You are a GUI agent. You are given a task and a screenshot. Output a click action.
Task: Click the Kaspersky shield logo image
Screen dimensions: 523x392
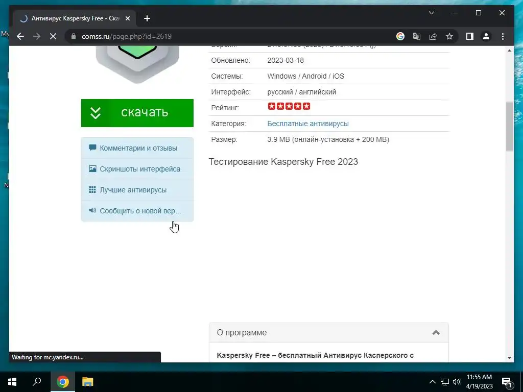click(x=137, y=65)
